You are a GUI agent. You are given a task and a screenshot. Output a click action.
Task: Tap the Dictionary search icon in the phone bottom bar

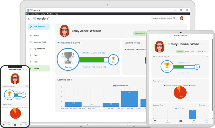point(9,125)
